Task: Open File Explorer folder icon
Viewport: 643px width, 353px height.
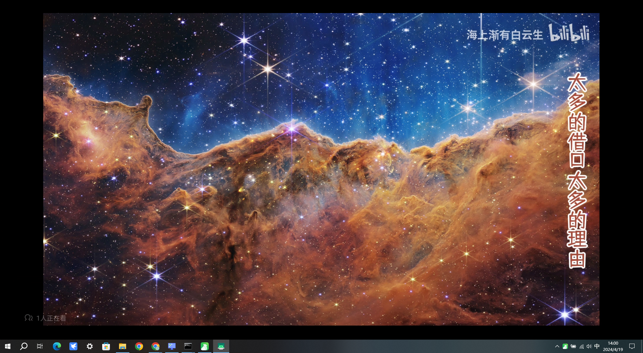Action: pos(122,346)
